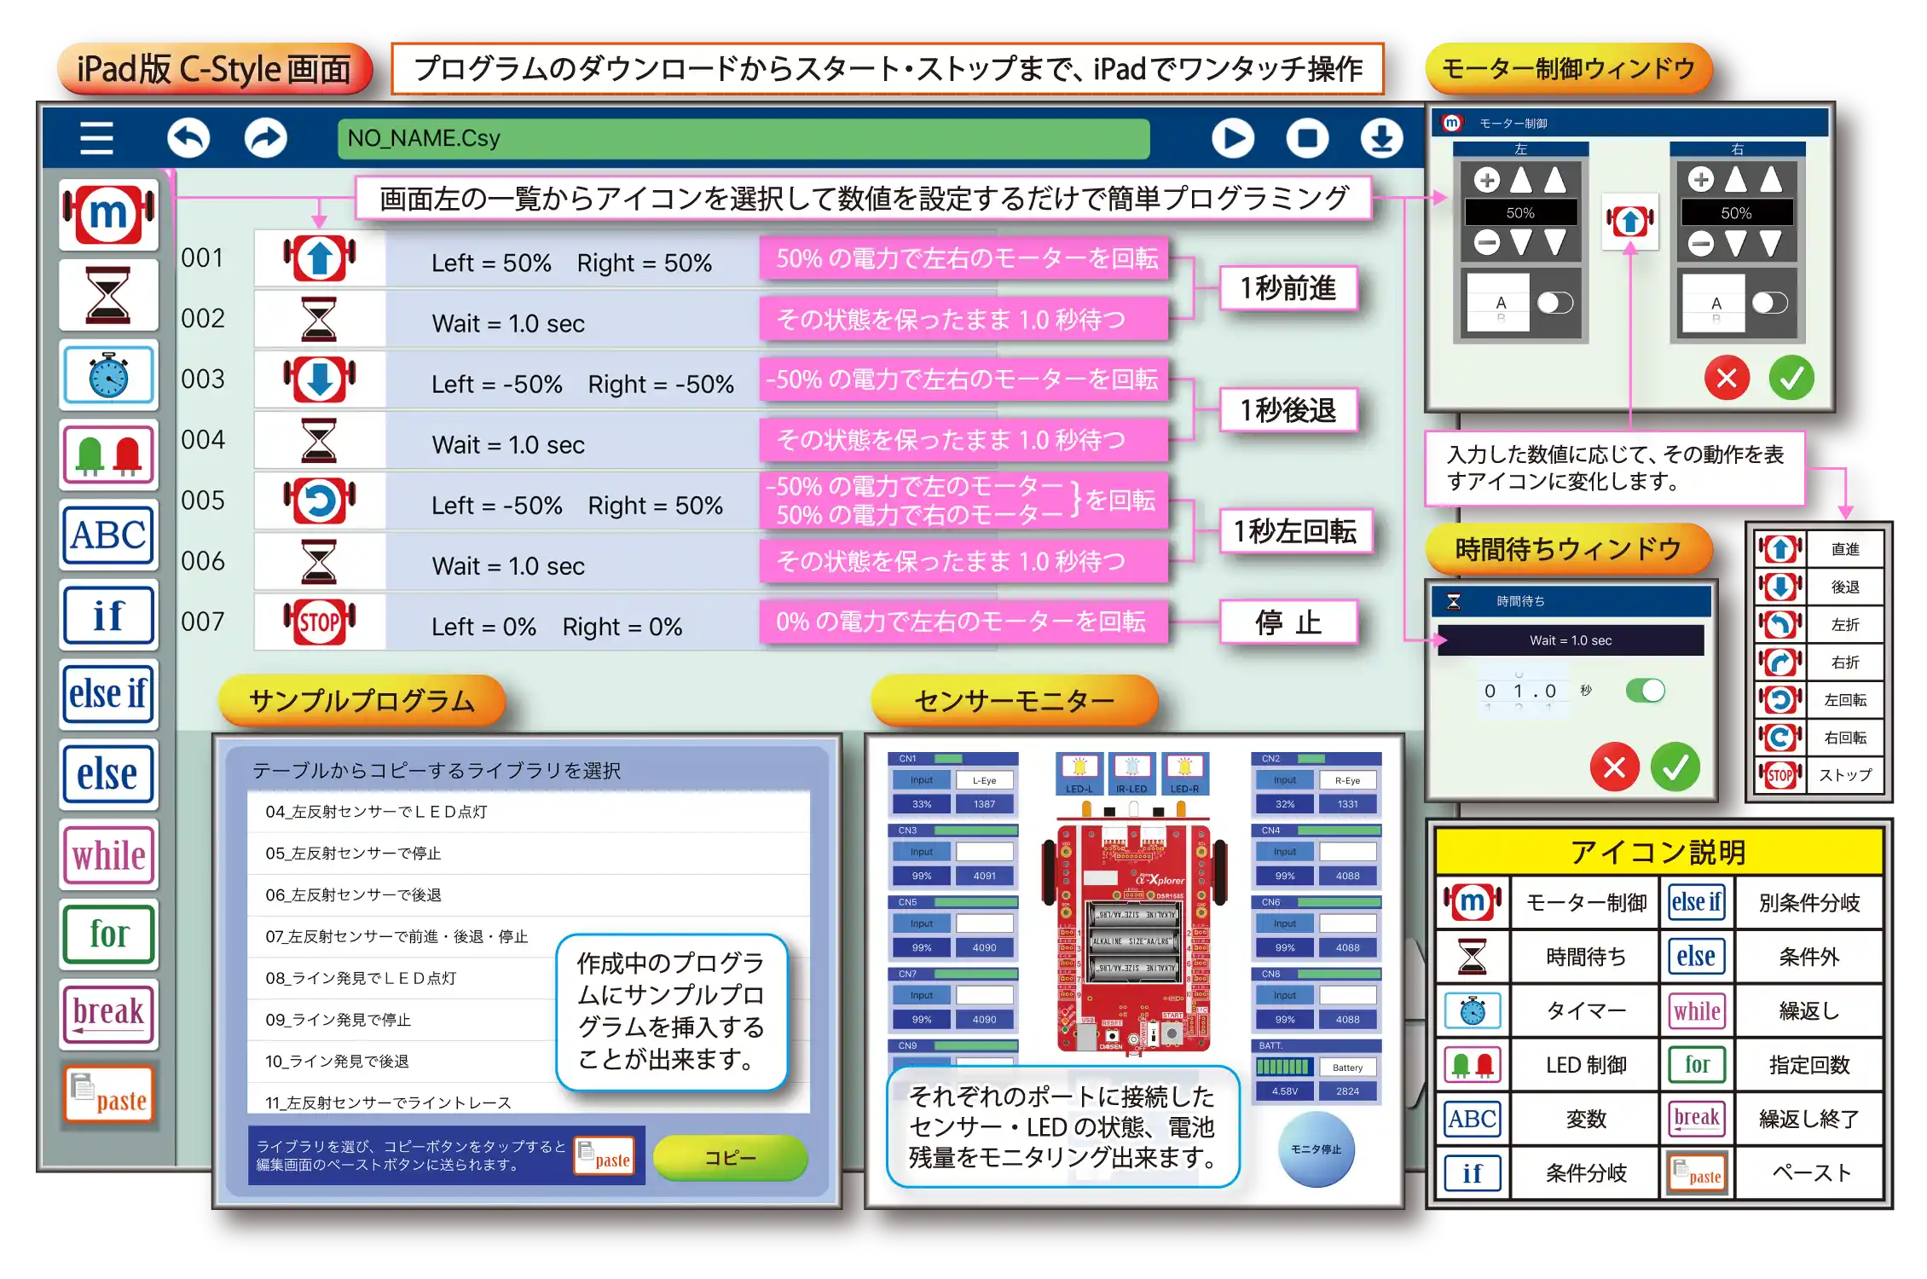Redo with the forward arrow in the toolbar
Screen dimensions: 1927x1279
point(265,137)
